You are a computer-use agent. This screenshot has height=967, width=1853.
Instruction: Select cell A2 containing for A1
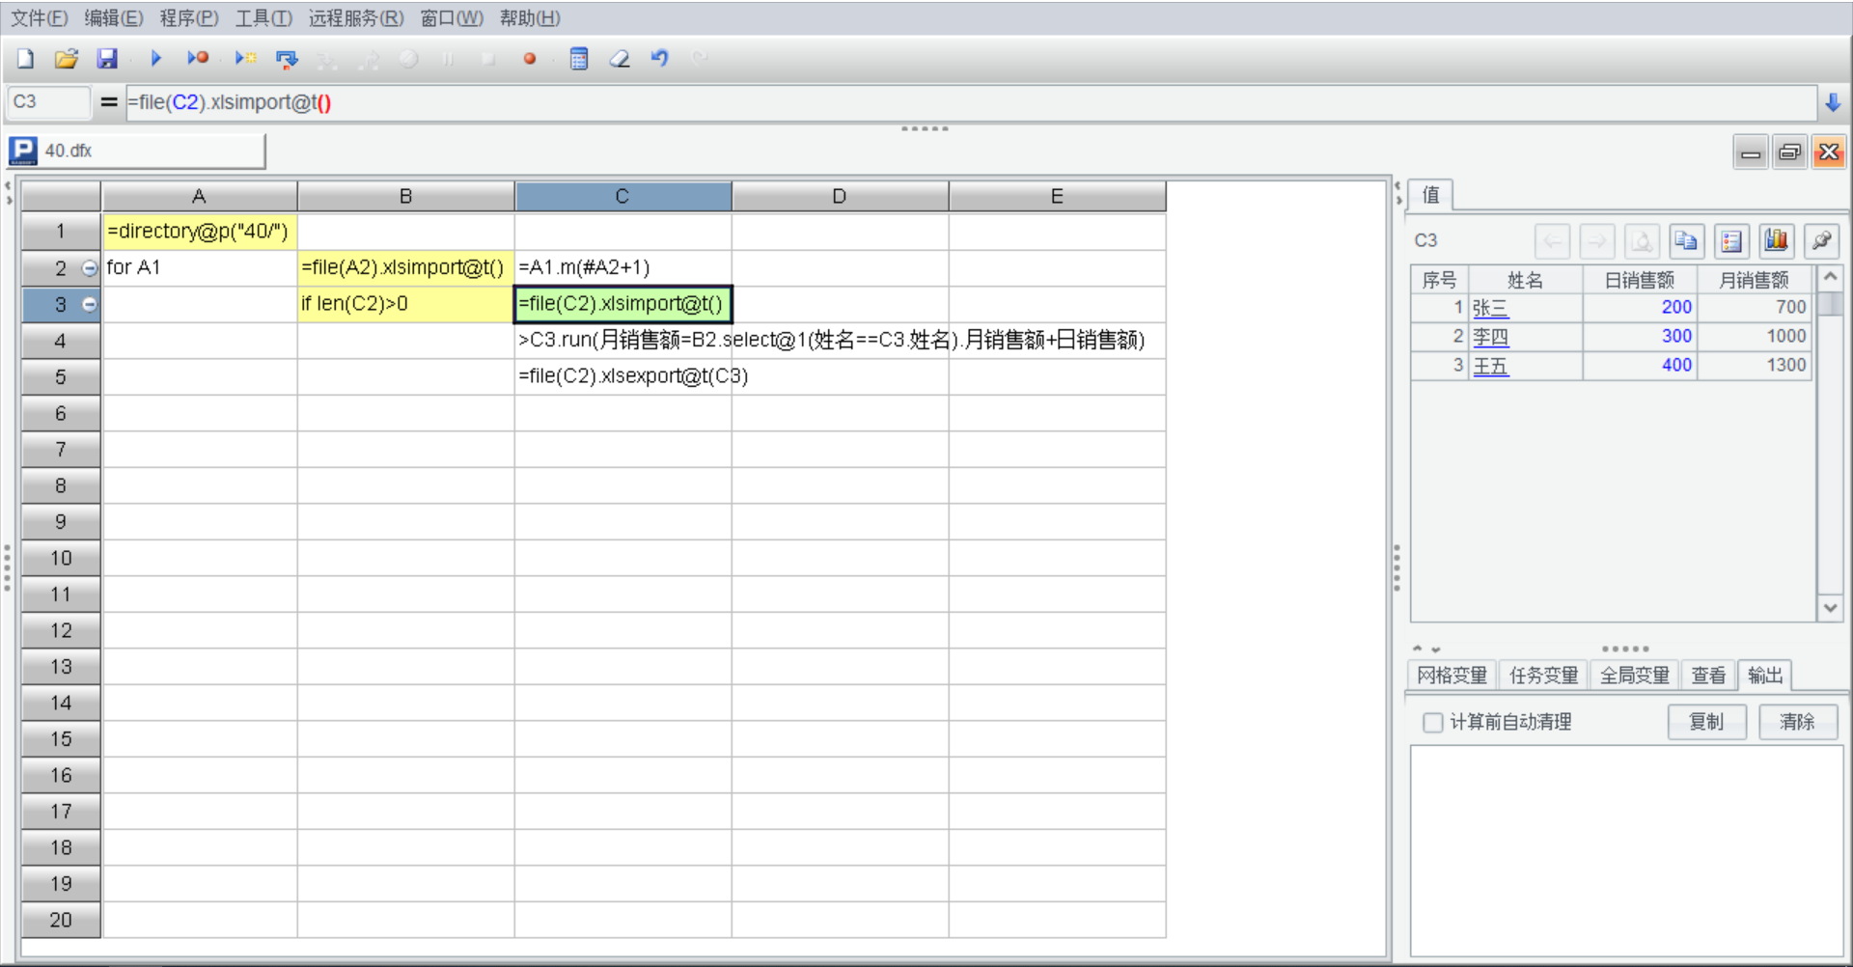(x=200, y=268)
